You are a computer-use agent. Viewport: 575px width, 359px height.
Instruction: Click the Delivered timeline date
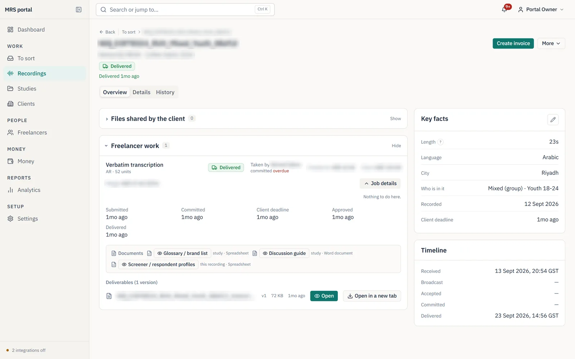coord(526,316)
